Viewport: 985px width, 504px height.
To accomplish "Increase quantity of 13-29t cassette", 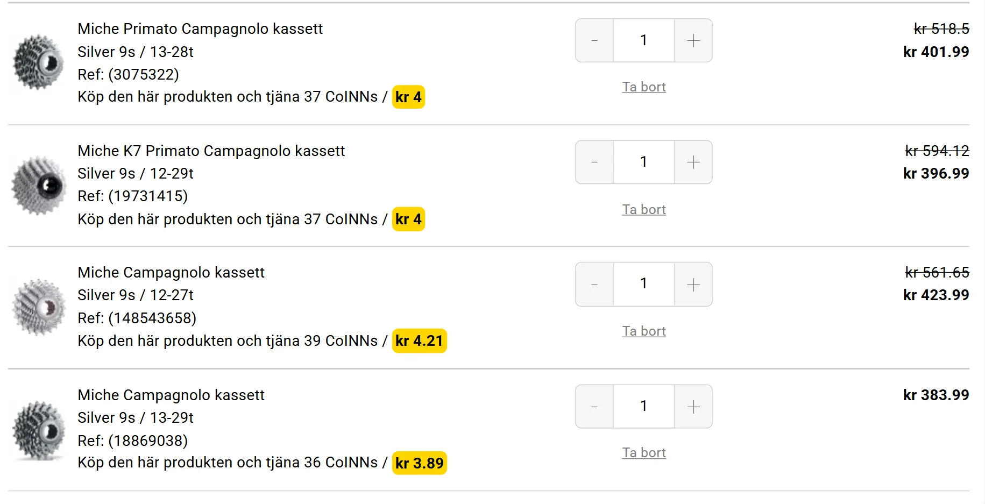I will 693,406.
